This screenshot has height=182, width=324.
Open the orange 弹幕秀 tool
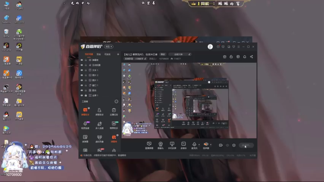pos(114,139)
